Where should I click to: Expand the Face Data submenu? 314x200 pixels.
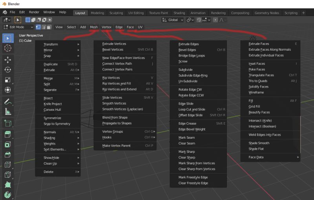[270, 157]
